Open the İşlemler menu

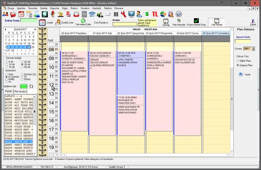click(21, 8)
